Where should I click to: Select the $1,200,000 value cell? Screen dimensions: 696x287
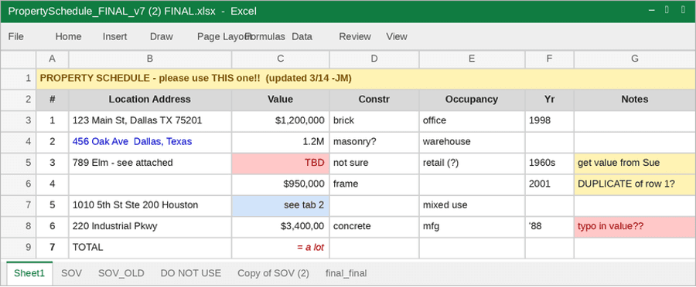pyautogui.click(x=281, y=120)
